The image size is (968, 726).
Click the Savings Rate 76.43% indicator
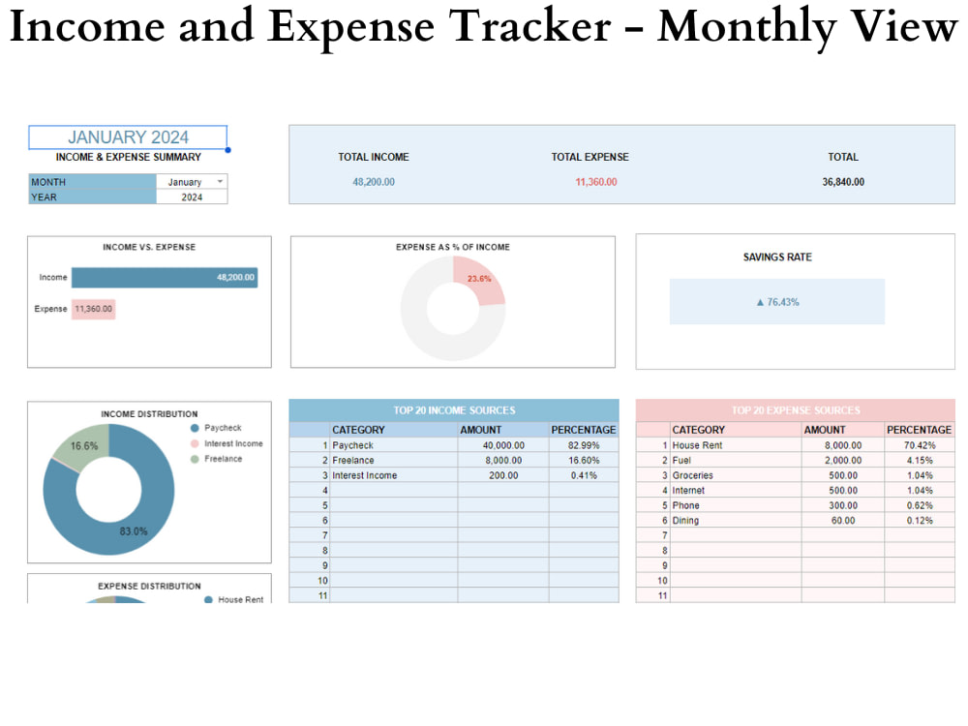coord(777,301)
